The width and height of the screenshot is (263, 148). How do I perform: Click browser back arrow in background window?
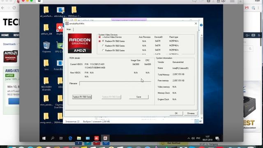coord(3,8)
